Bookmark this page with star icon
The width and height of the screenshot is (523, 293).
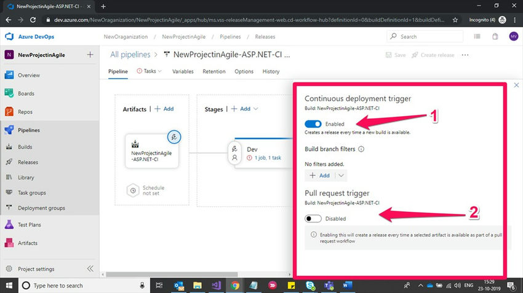[455, 20]
